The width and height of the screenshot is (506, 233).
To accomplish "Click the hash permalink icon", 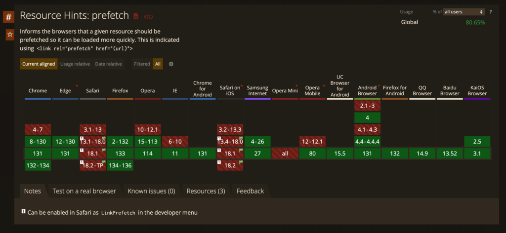I will coord(9,18).
